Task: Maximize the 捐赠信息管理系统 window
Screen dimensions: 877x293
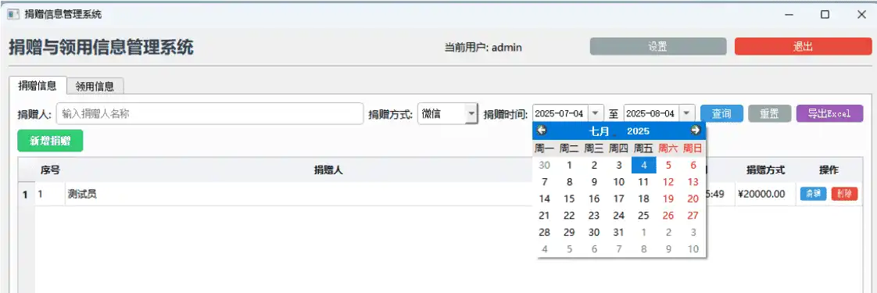Action: [825, 15]
